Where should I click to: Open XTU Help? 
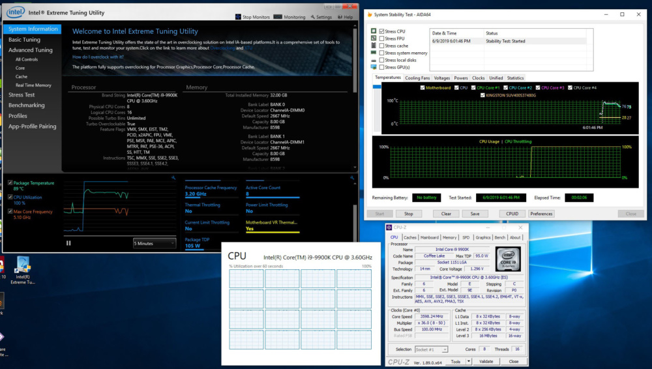pyautogui.click(x=346, y=17)
